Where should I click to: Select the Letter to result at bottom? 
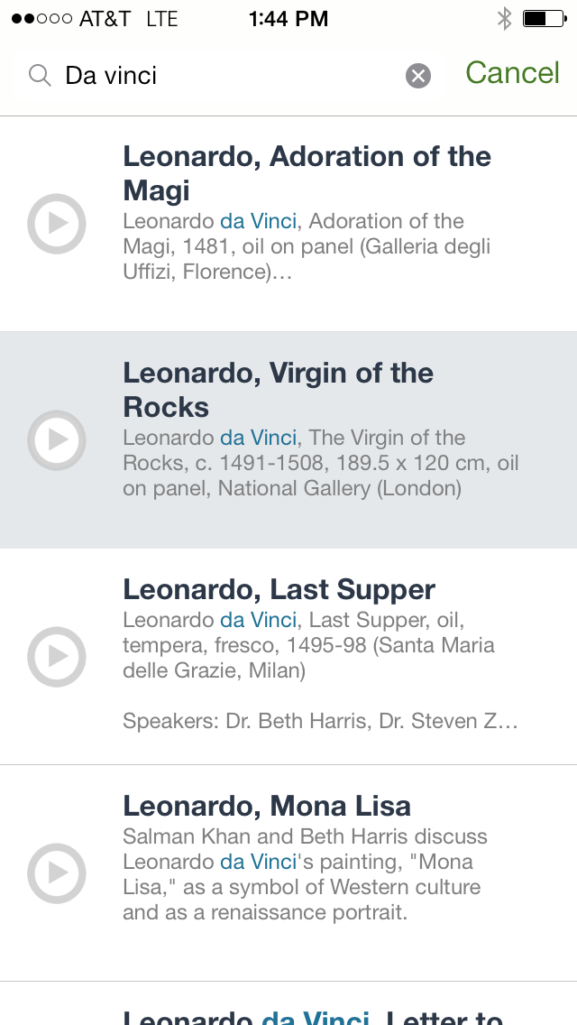[312, 1012]
